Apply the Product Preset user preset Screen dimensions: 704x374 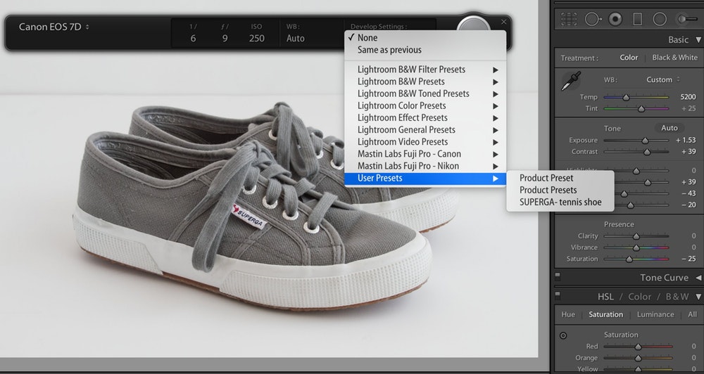[x=560, y=178]
